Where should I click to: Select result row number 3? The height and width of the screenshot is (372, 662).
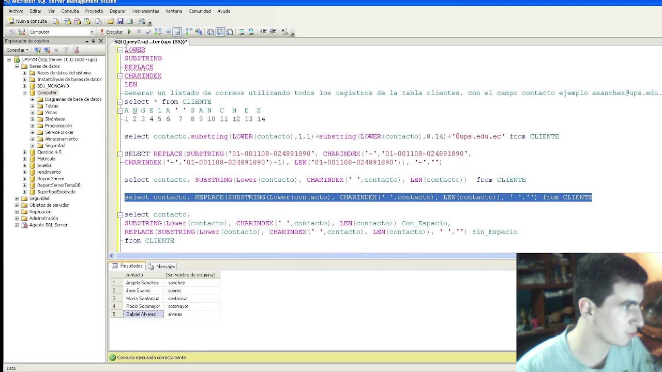[116, 299]
